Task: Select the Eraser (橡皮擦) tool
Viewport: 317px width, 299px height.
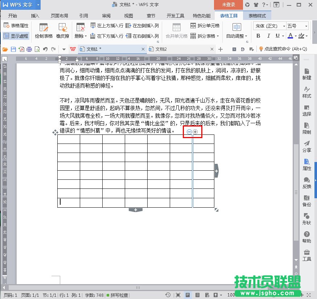Action: pyautogui.click(x=62, y=31)
